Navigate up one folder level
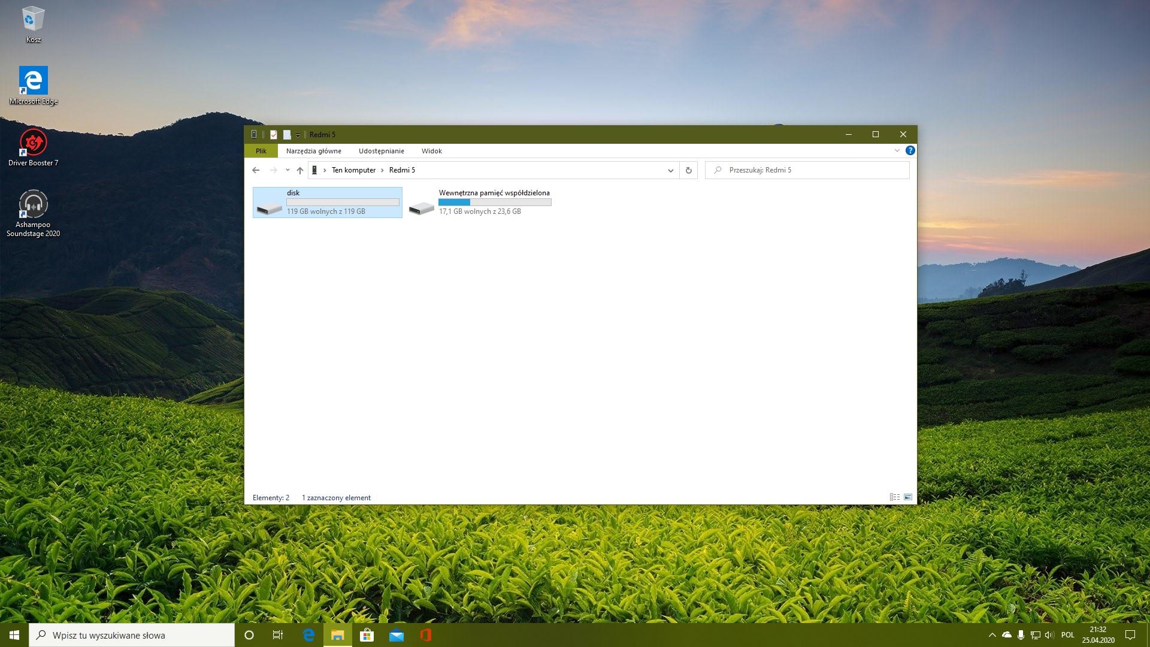 pos(300,170)
